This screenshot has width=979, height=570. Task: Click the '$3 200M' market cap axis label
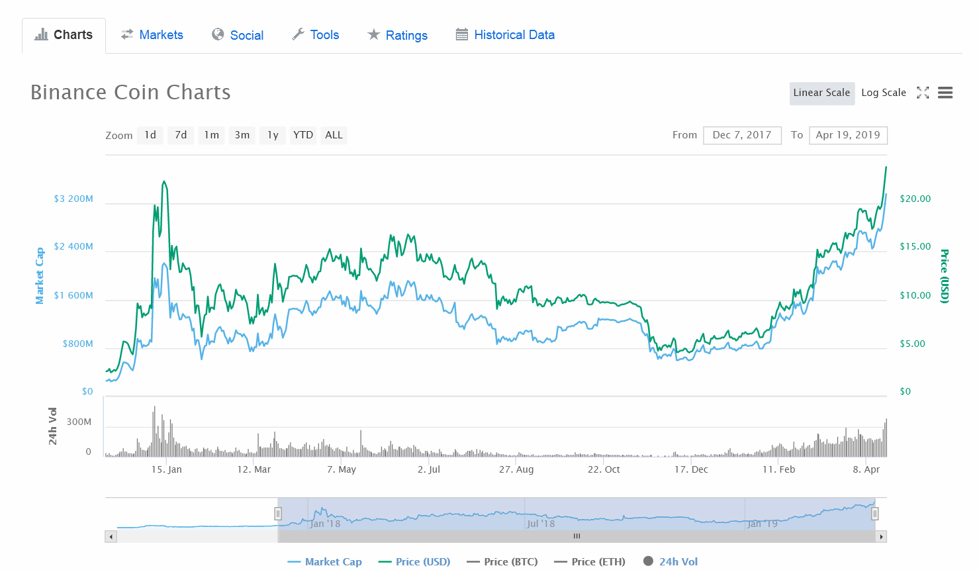click(x=73, y=199)
